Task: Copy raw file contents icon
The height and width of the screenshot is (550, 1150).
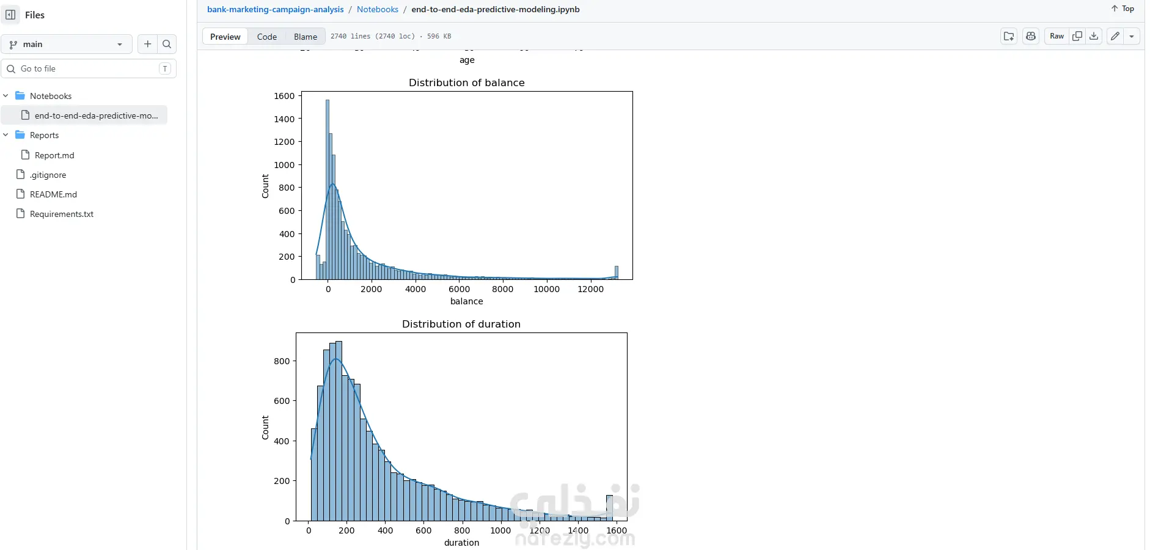Action: tap(1077, 36)
